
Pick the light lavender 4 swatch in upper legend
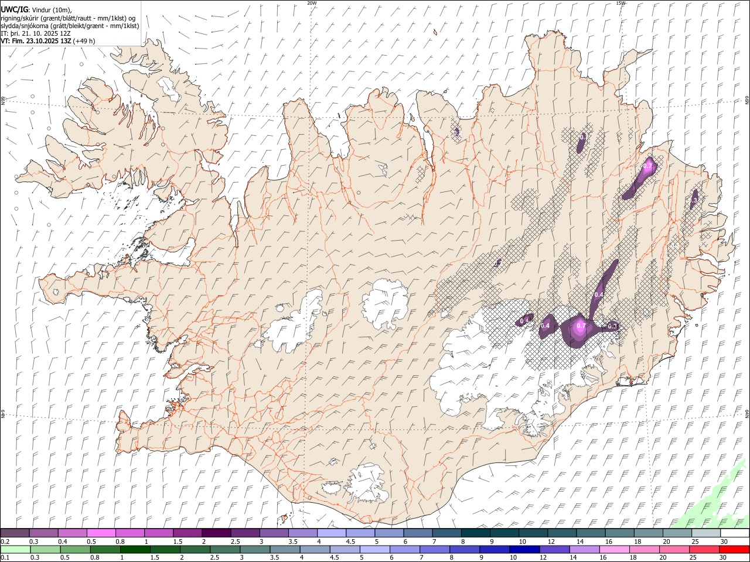[332, 533]
